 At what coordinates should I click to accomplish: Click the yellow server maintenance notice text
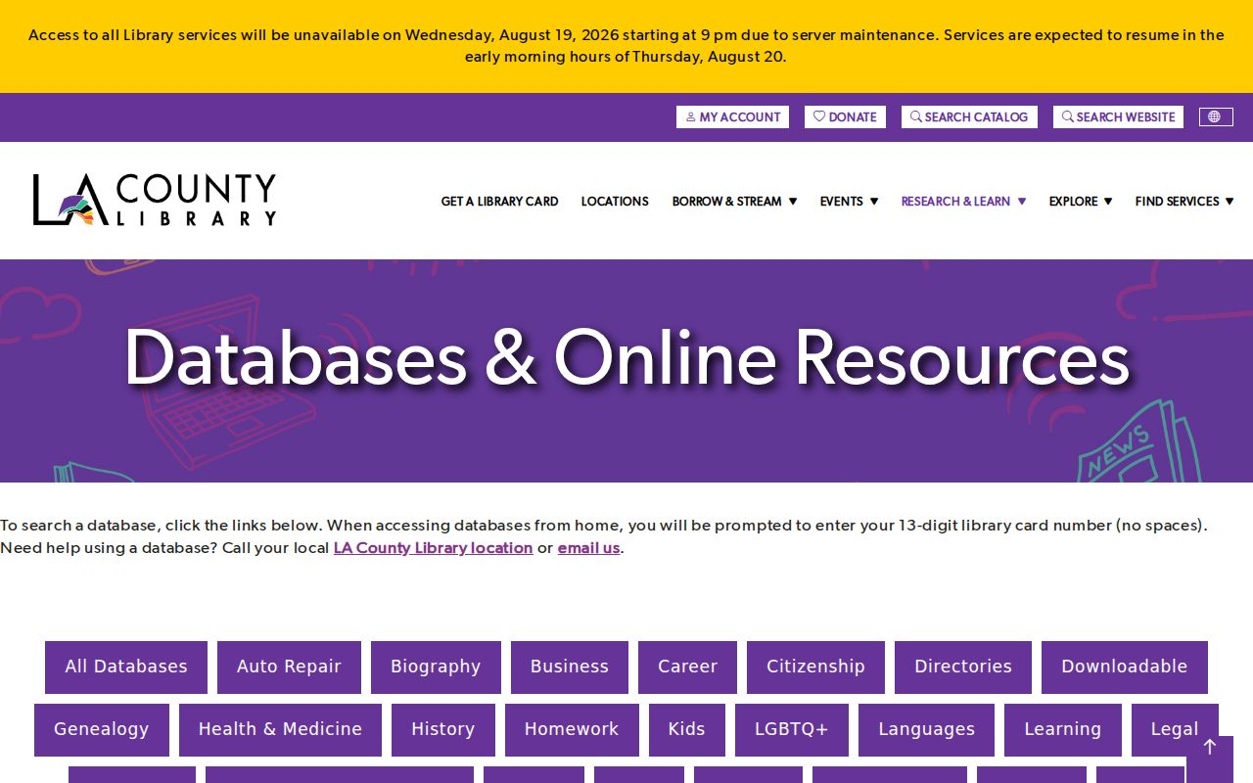pyautogui.click(x=626, y=46)
